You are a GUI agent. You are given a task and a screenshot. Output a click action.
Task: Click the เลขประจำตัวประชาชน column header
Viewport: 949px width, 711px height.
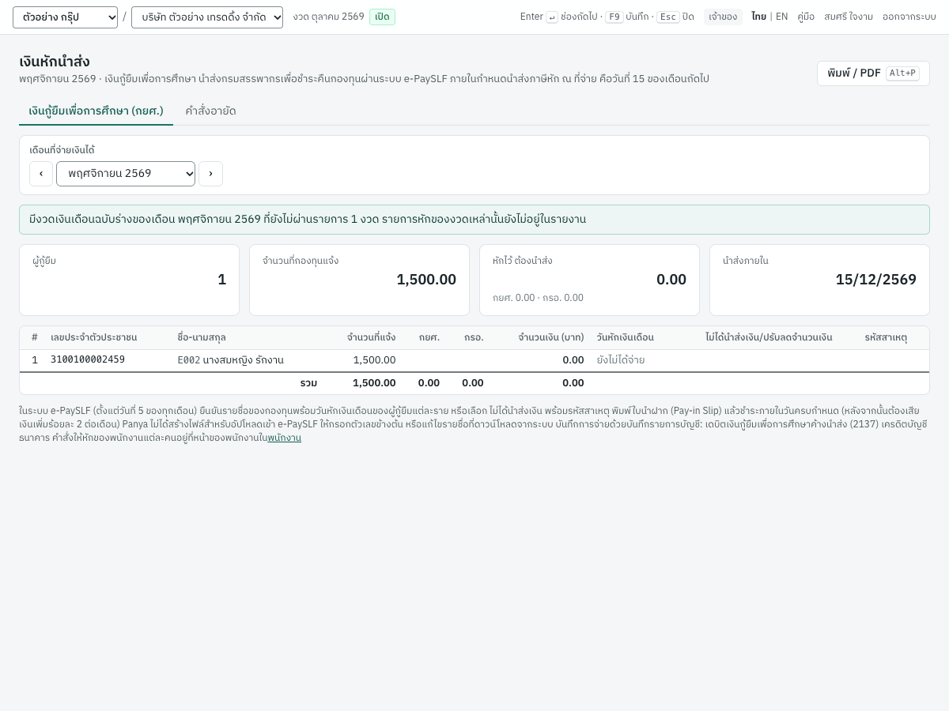pyautogui.click(x=94, y=337)
